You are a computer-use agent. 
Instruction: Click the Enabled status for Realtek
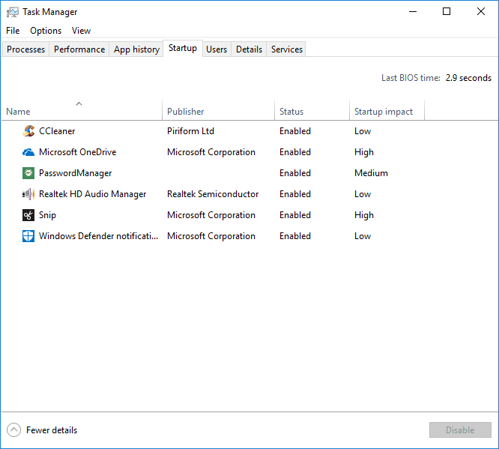point(295,194)
